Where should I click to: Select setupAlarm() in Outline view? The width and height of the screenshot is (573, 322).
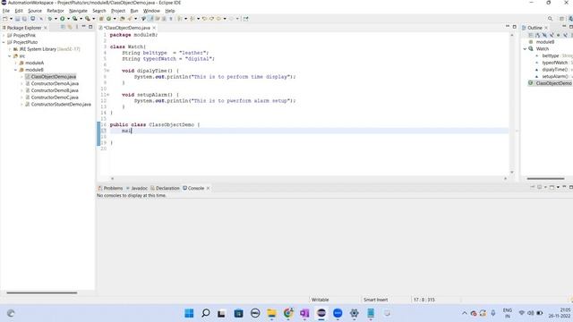(x=554, y=76)
